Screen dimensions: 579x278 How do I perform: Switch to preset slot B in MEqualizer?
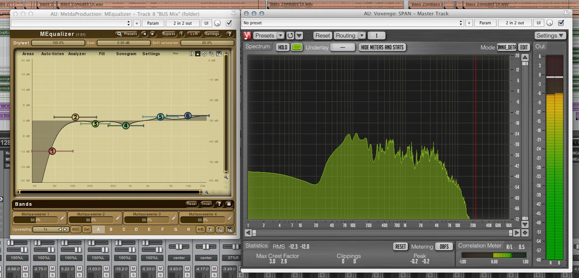(111, 229)
